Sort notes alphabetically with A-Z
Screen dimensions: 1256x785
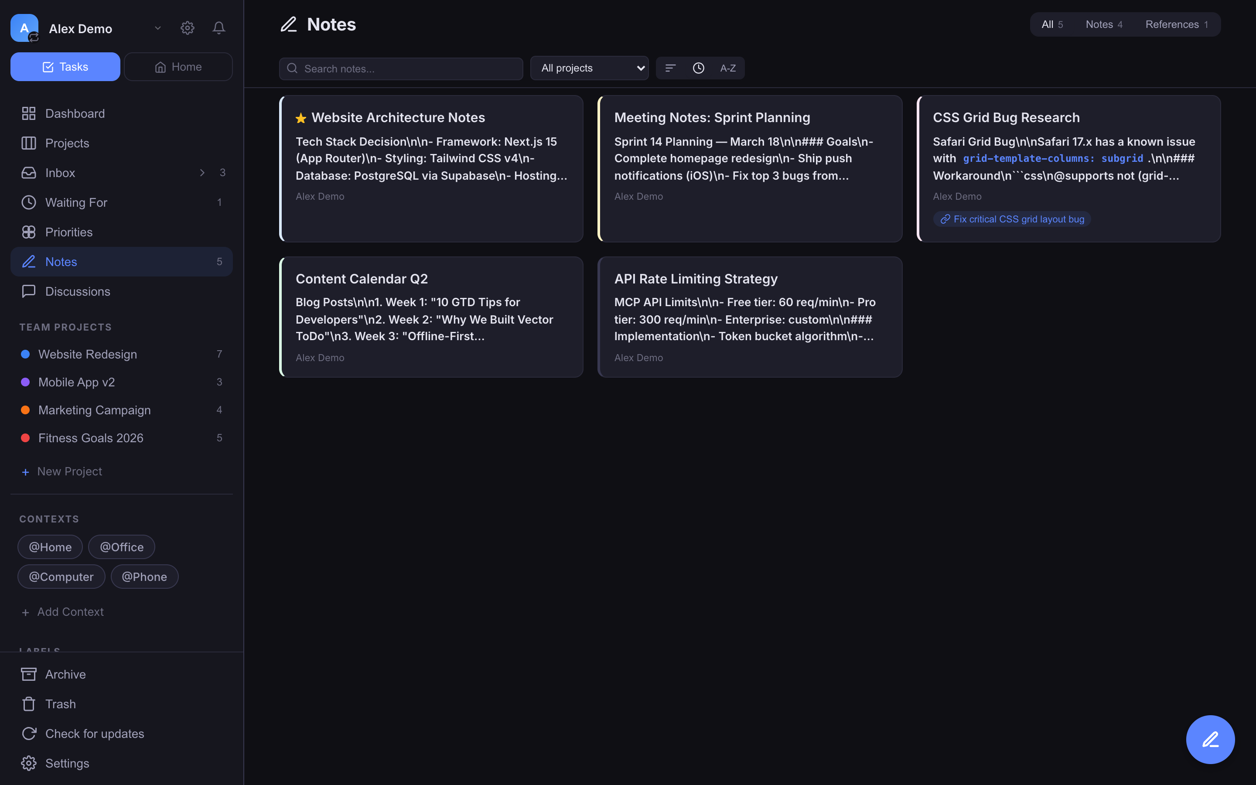coord(727,68)
